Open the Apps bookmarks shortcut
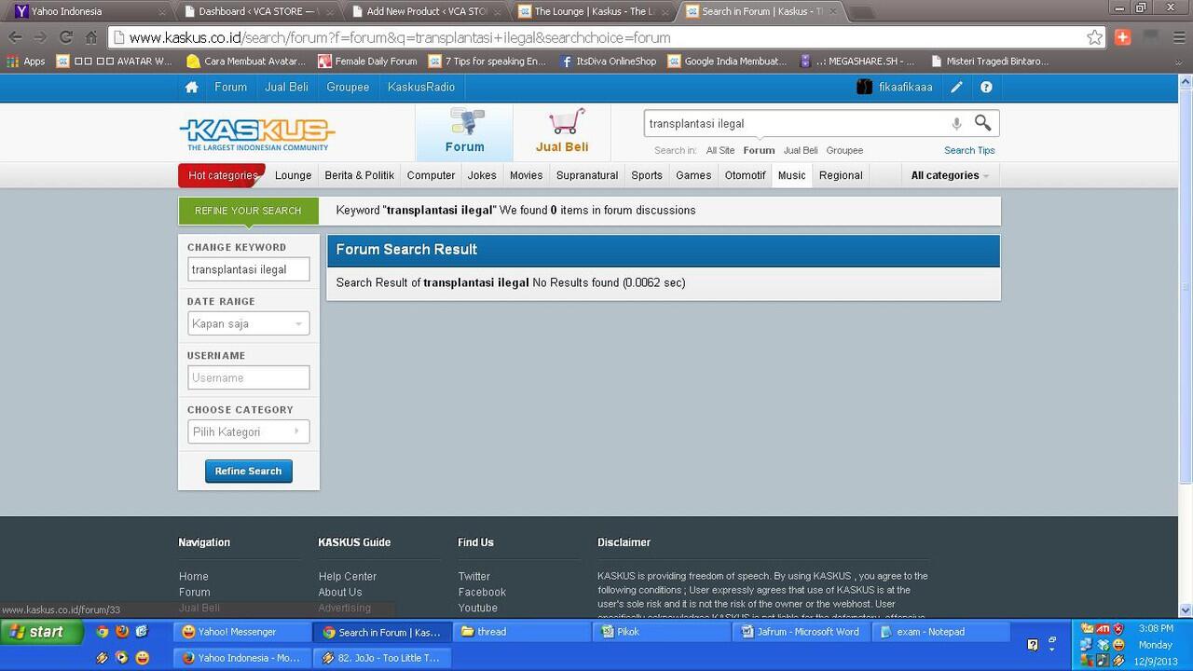 [x=26, y=62]
